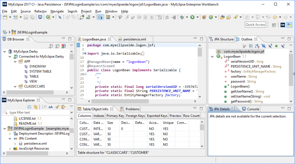Viewport: 295px width, 164px height.
Task: Collapse JSFJPALoginExample project node
Action: coord(5,129)
